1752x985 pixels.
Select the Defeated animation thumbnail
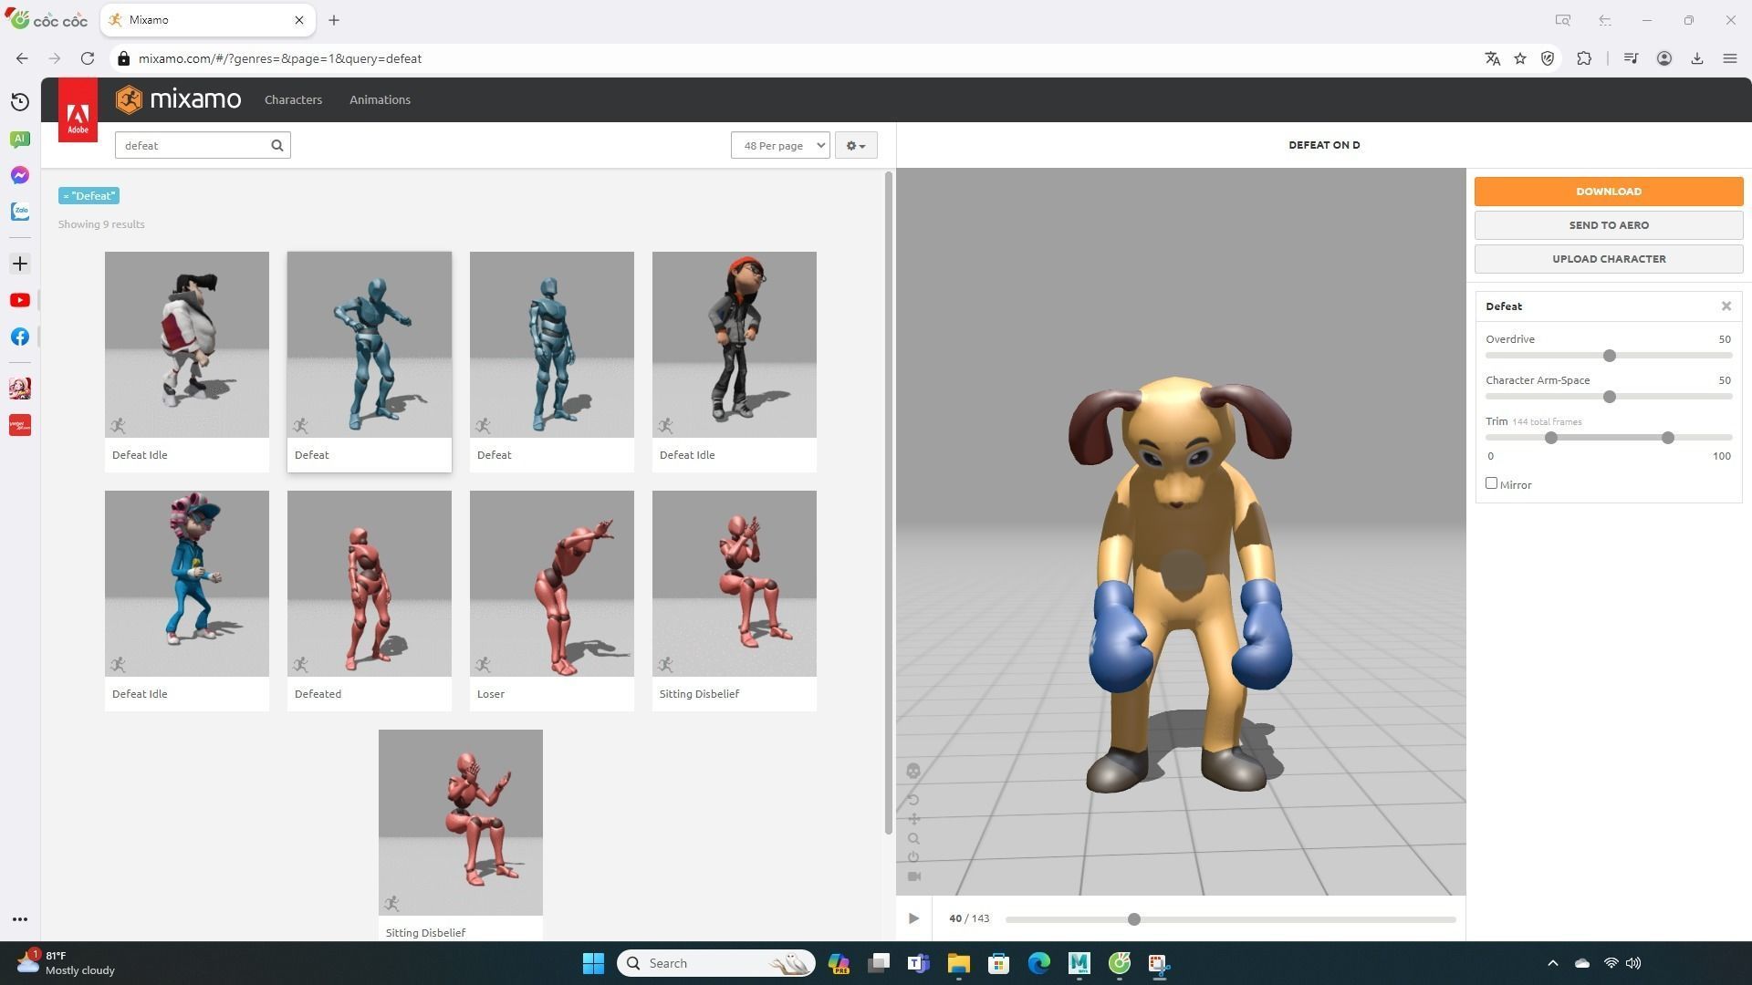[370, 584]
